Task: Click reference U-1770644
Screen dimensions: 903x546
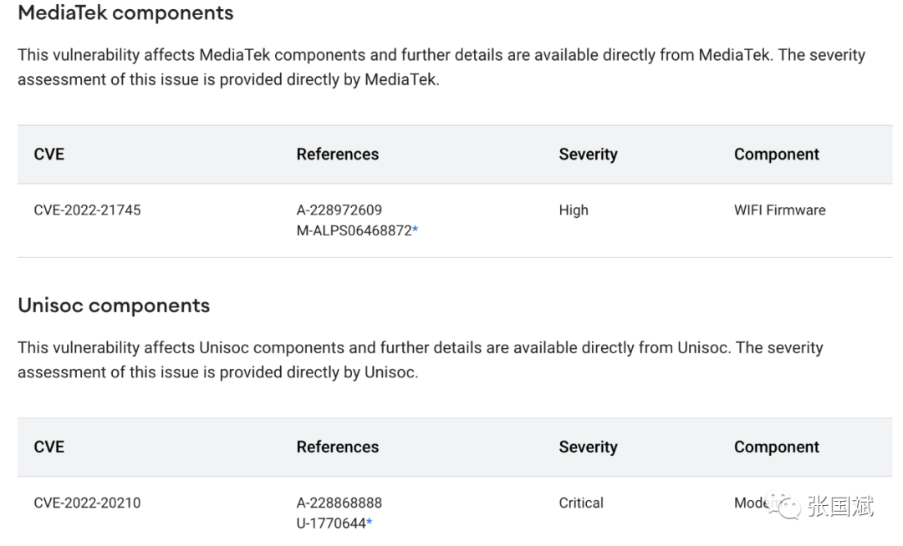Action: (330, 524)
